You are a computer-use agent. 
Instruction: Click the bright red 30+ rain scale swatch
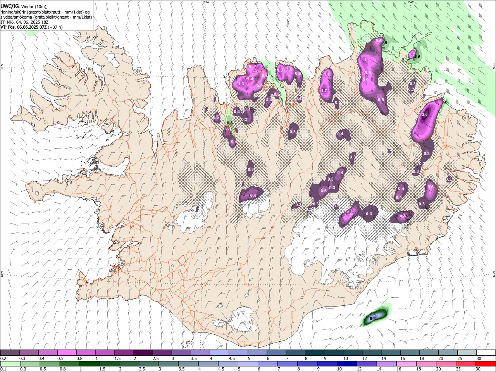click(486, 363)
